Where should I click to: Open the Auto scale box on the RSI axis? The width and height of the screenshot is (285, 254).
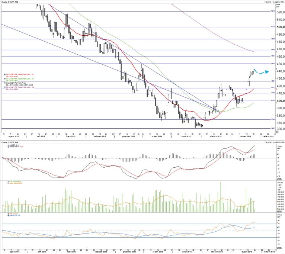280,248
